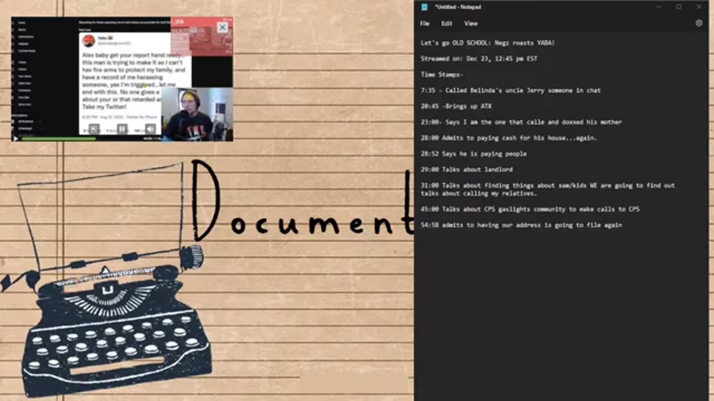Click the '28:52 Says he is paying people' line
Screen dimensions: 714x401
click(x=474, y=153)
